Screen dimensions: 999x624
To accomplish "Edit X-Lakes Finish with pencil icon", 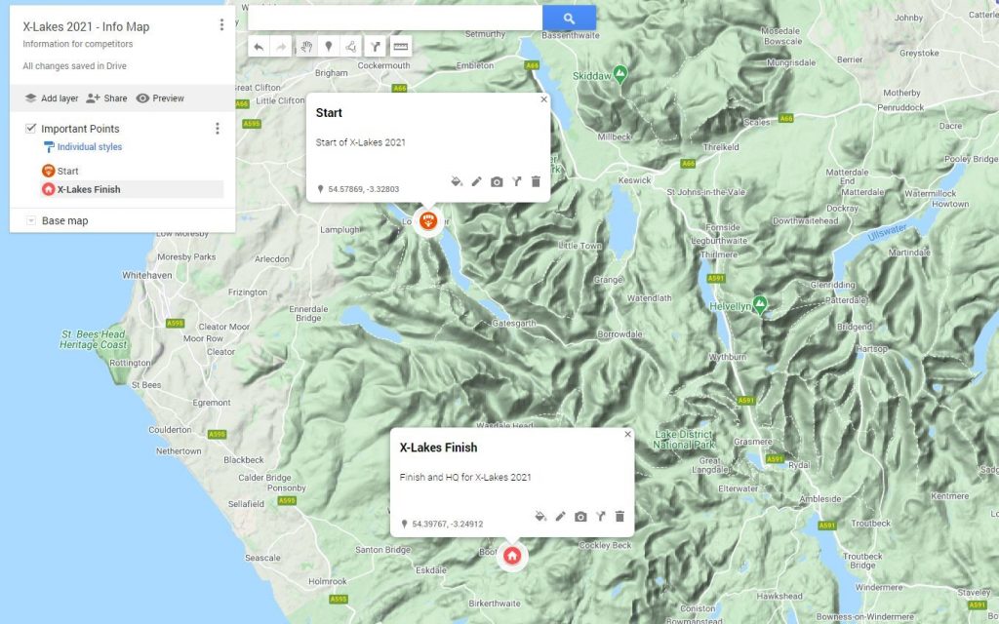I will tap(561, 517).
